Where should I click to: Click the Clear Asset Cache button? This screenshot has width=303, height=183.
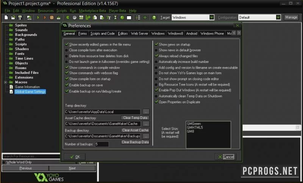pos(135,130)
